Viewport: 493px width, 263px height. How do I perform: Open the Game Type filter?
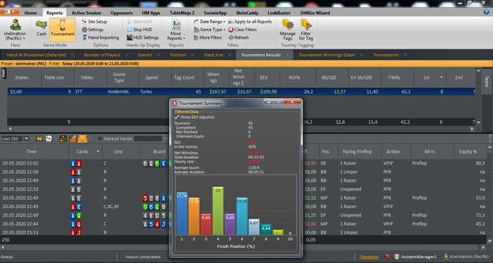209,30
